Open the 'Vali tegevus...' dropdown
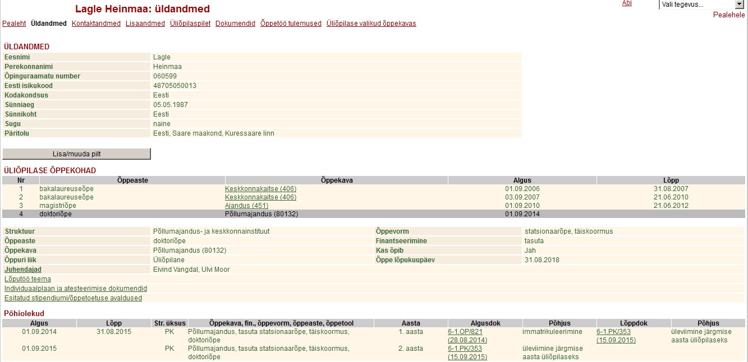 700,4
